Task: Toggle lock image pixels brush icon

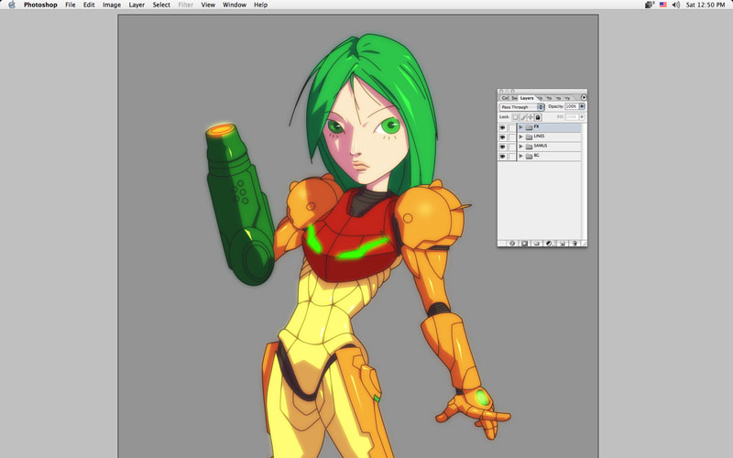Action: (x=522, y=117)
